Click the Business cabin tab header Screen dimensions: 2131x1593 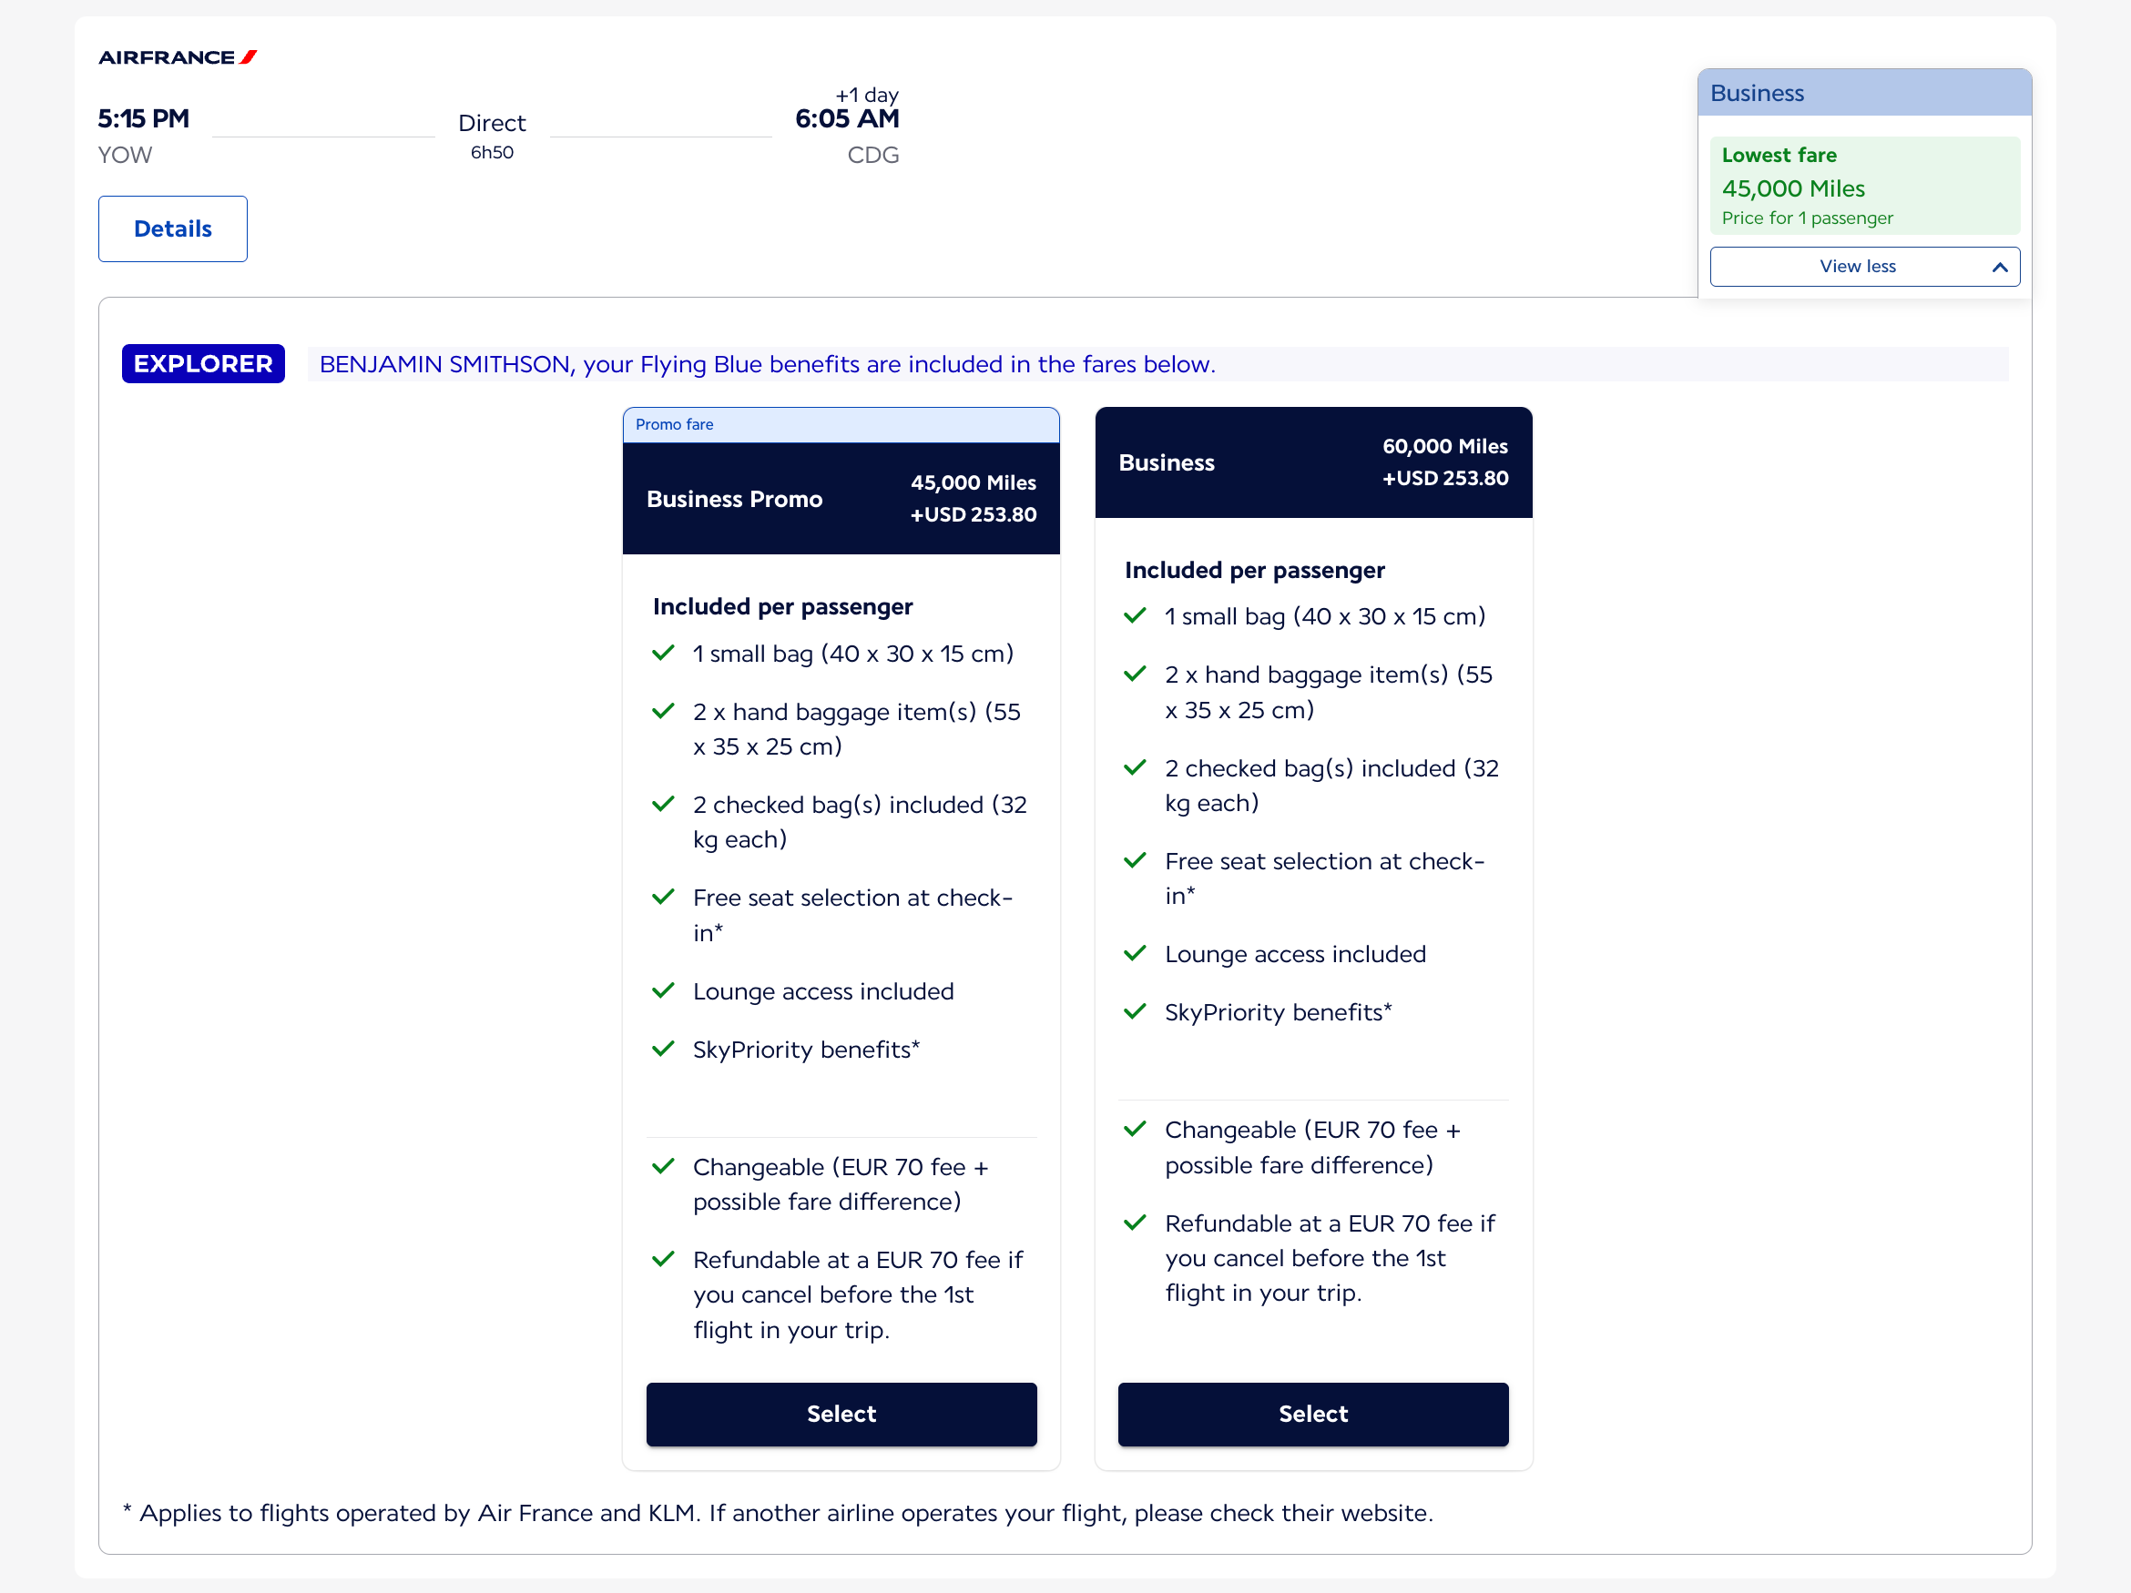(x=1864, y=94)
